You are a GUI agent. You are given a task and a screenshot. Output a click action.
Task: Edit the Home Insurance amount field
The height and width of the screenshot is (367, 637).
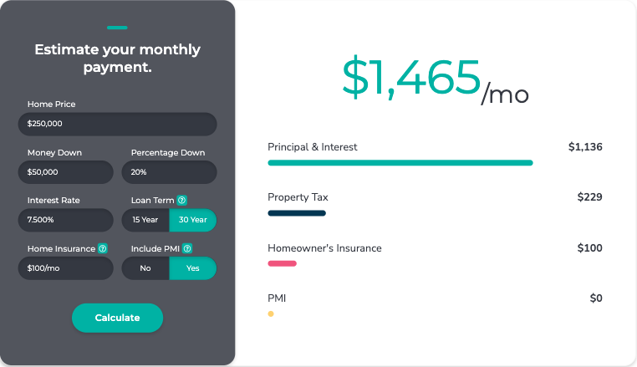click(65, 268)
